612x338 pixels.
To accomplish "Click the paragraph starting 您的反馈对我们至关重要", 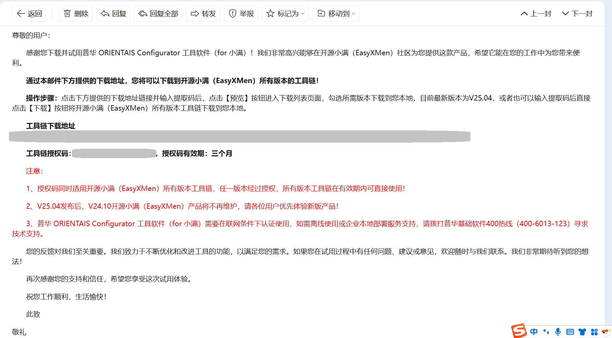I will 300,257.
